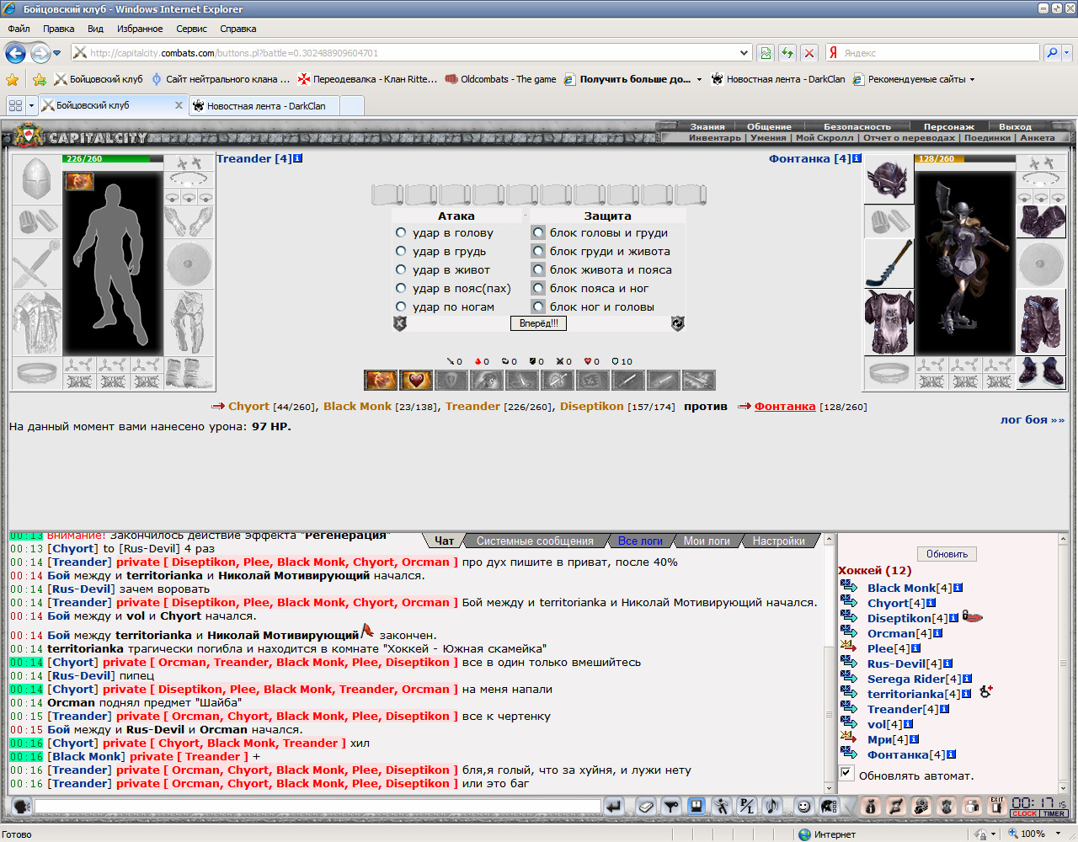This screenshot has width=1078, height=842.
Task: Select attack option удар по ногам
Action: [x=401, y=306]
